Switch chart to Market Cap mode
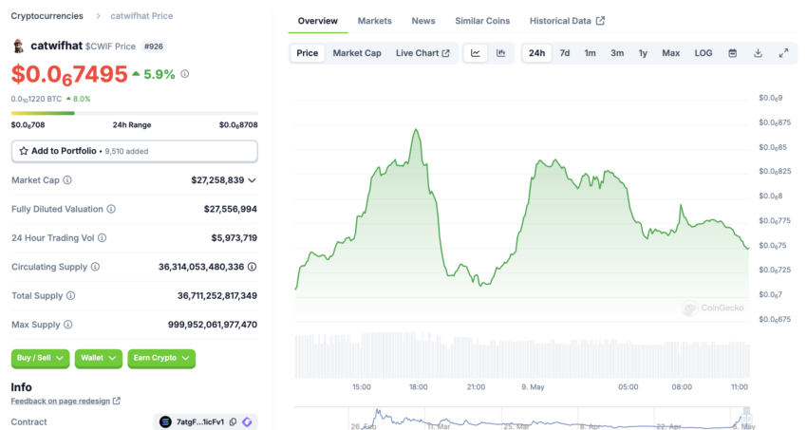This screenshot has height=430, width=807. pyautogui.click(x=357, y=53)
